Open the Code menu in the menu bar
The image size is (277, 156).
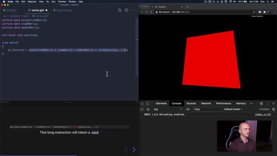[10, 2]
